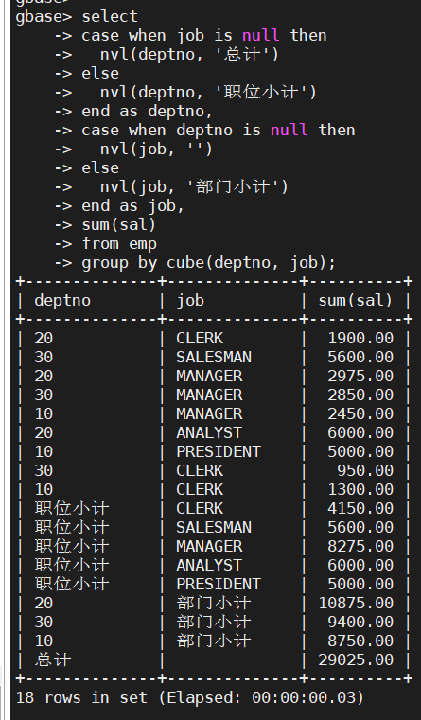Click the deptno column header in result table
The image size is (421, 720).
[62, 300]
